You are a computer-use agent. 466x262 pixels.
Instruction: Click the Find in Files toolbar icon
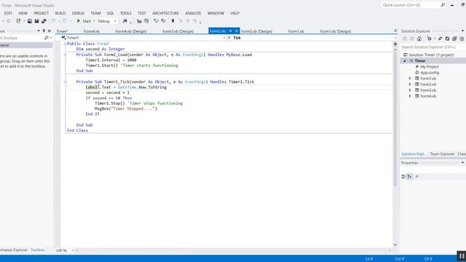click(125, 21)
